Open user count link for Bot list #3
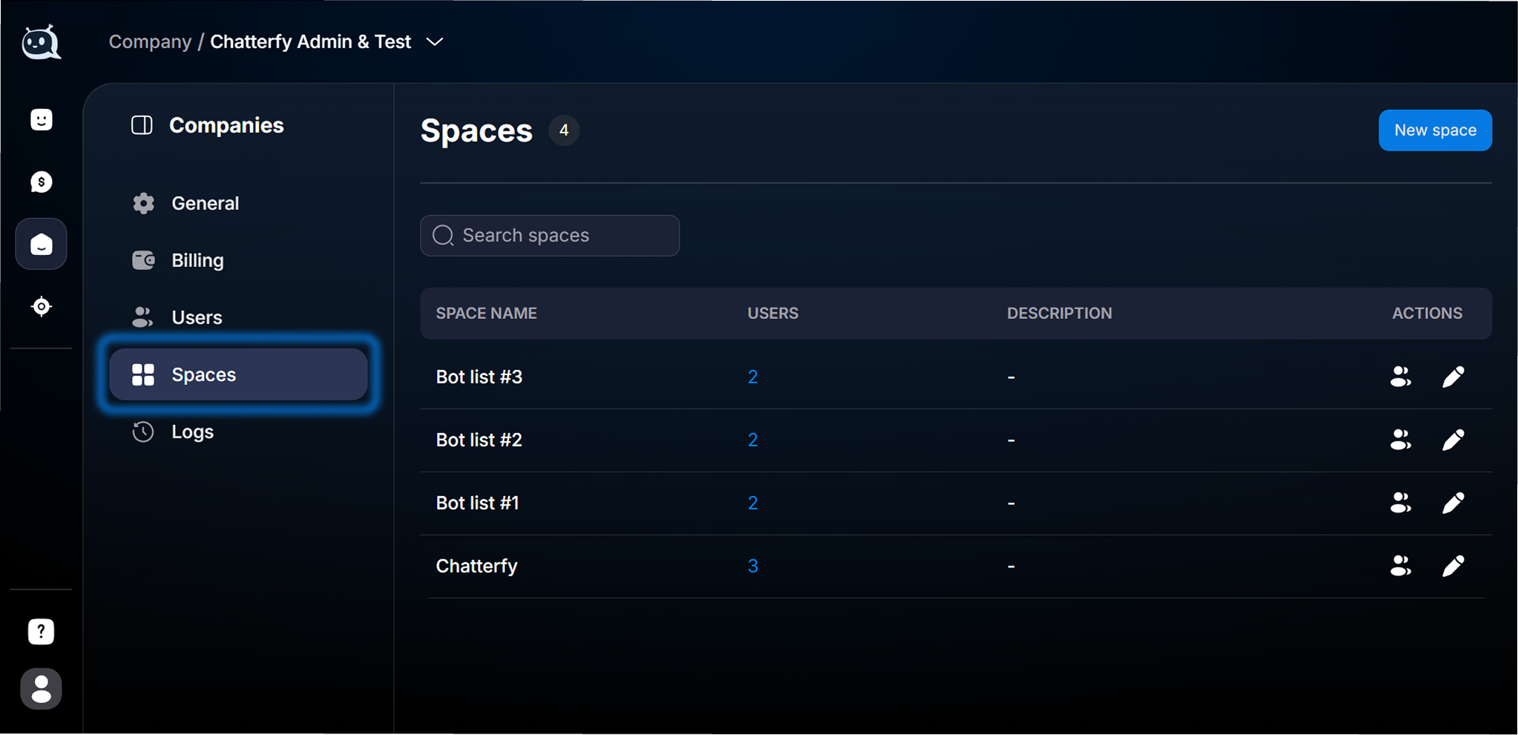This screenshot has height=735, width=1518. click(x=752, y=377)
